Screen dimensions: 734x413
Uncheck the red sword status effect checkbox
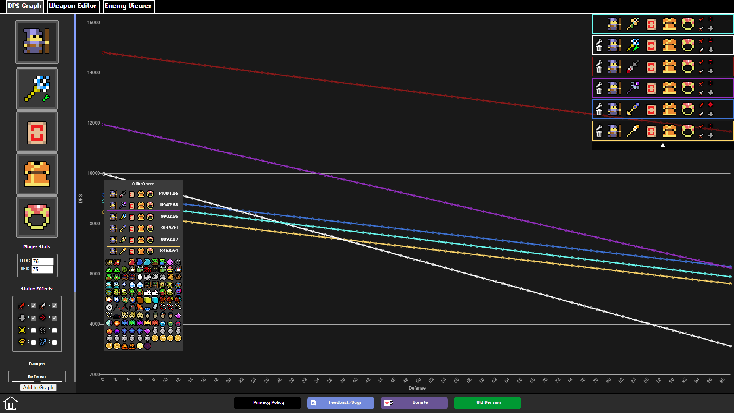33,306
